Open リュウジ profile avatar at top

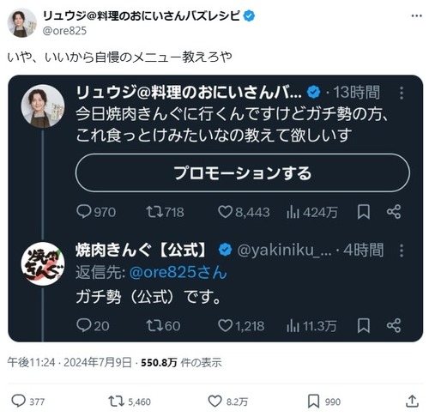(21, 23)
